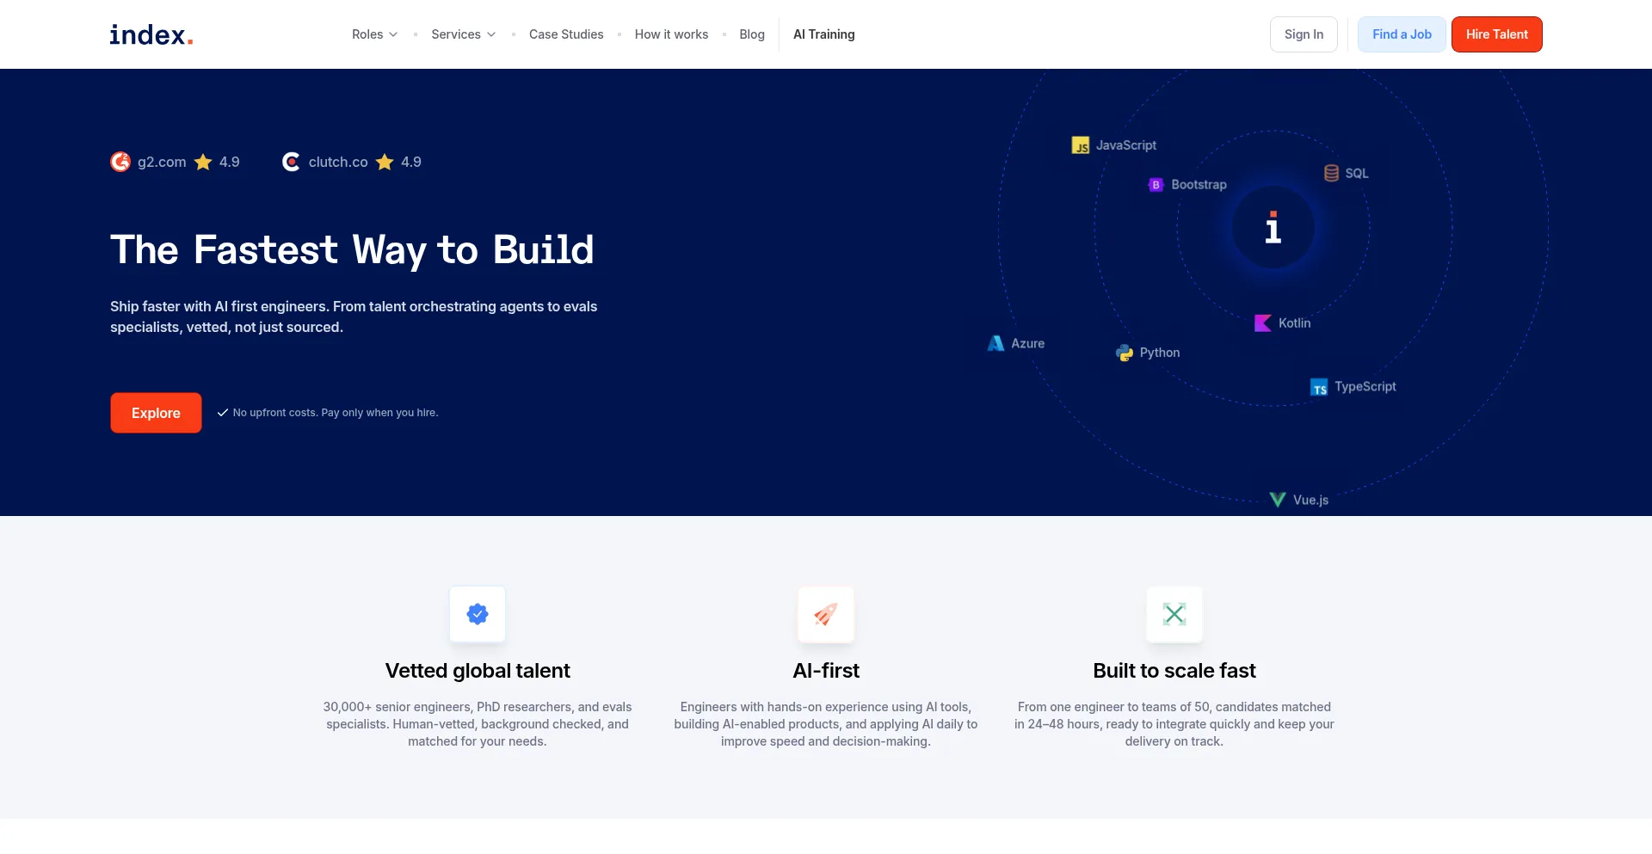Click the Vue.js label
This screenshot has height=854, width=1652.
click(1311, 500)
